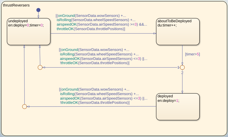Click the top condition label with >=3
The width and height of the screenshot is (228, 137).
(101, 22)
